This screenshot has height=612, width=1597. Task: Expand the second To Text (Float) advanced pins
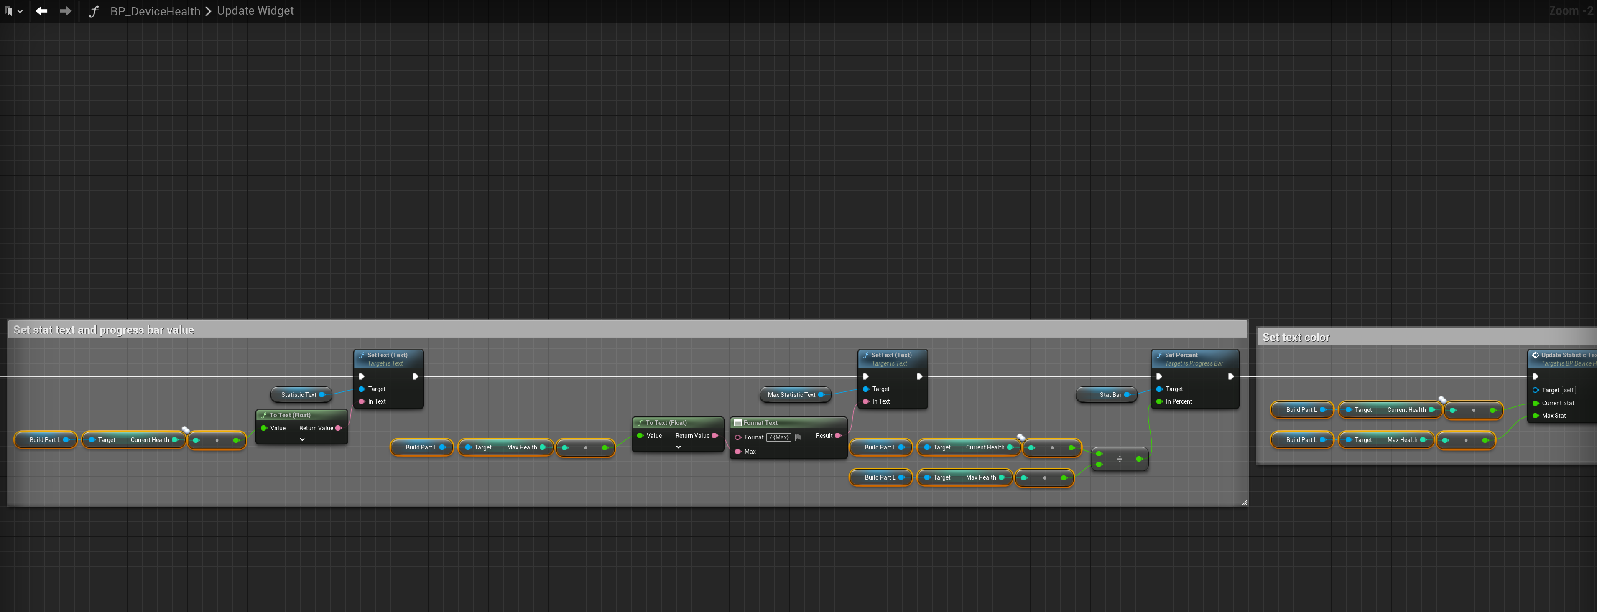(x=678, y=447)
